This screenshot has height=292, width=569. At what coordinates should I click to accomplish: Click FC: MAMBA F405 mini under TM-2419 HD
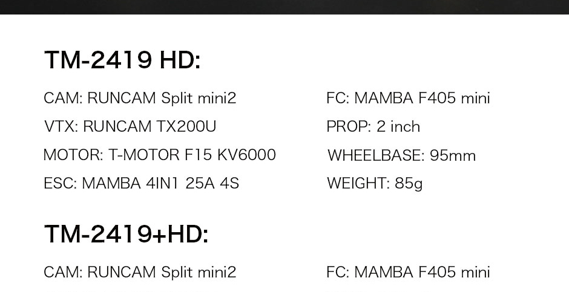tap(408, 98)
